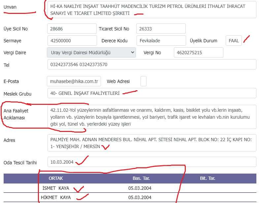Image resolution: width=260 pixels, height=203 pixels.
Task: Click the Oda Tescil Tarihi label
Action: [20, 163]
